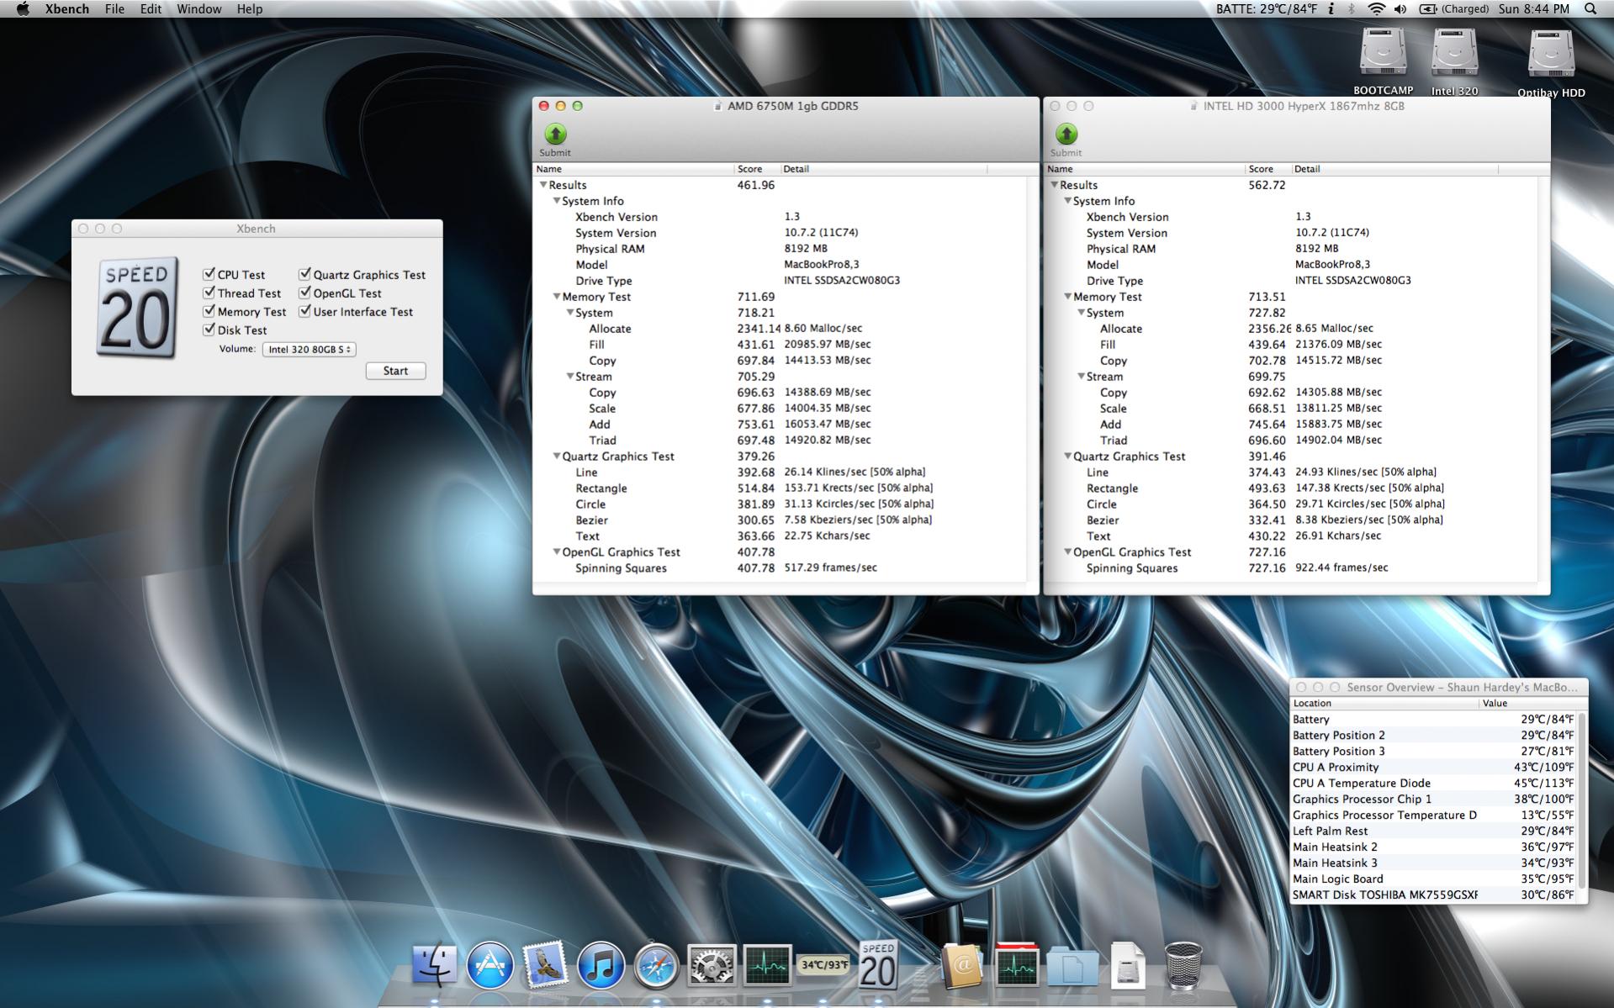Select Triad row in INTEL HD 3000 window
The width and height of the screenshot is (1614, 1008).
click(x=1290, y=441)
